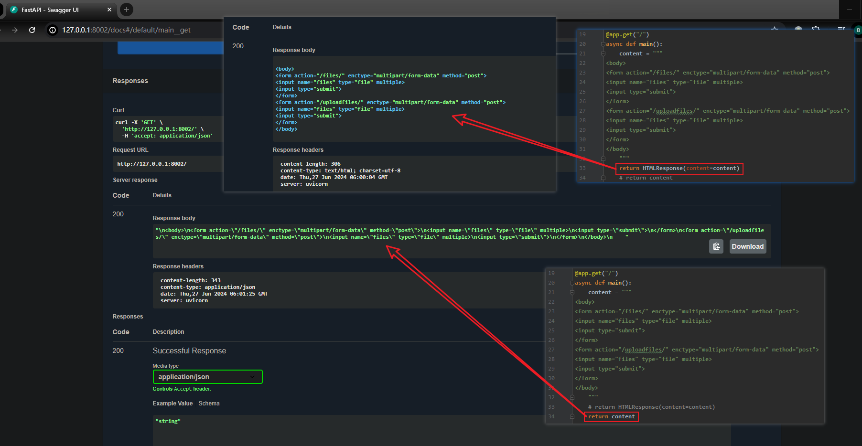Click content-type: text/html; charset=utf-8 header

(340, 170)
